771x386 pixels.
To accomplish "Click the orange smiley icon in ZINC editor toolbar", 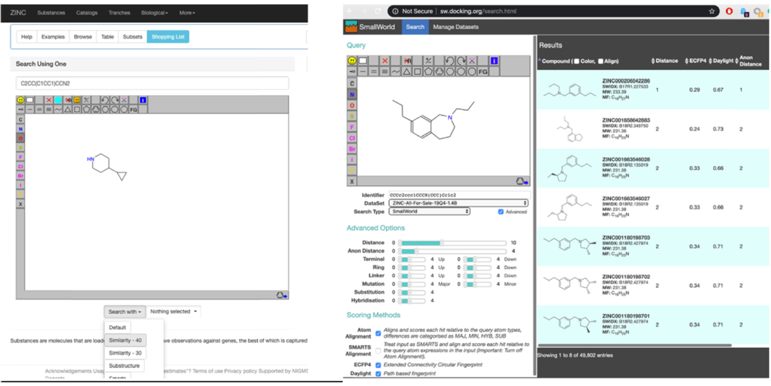I will tap(77, 100).
